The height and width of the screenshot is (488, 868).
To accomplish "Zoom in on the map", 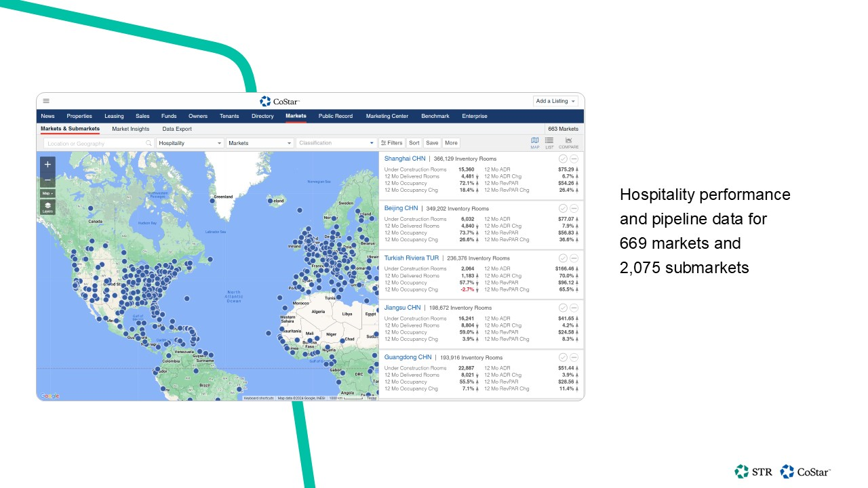I will click(47, 165).
